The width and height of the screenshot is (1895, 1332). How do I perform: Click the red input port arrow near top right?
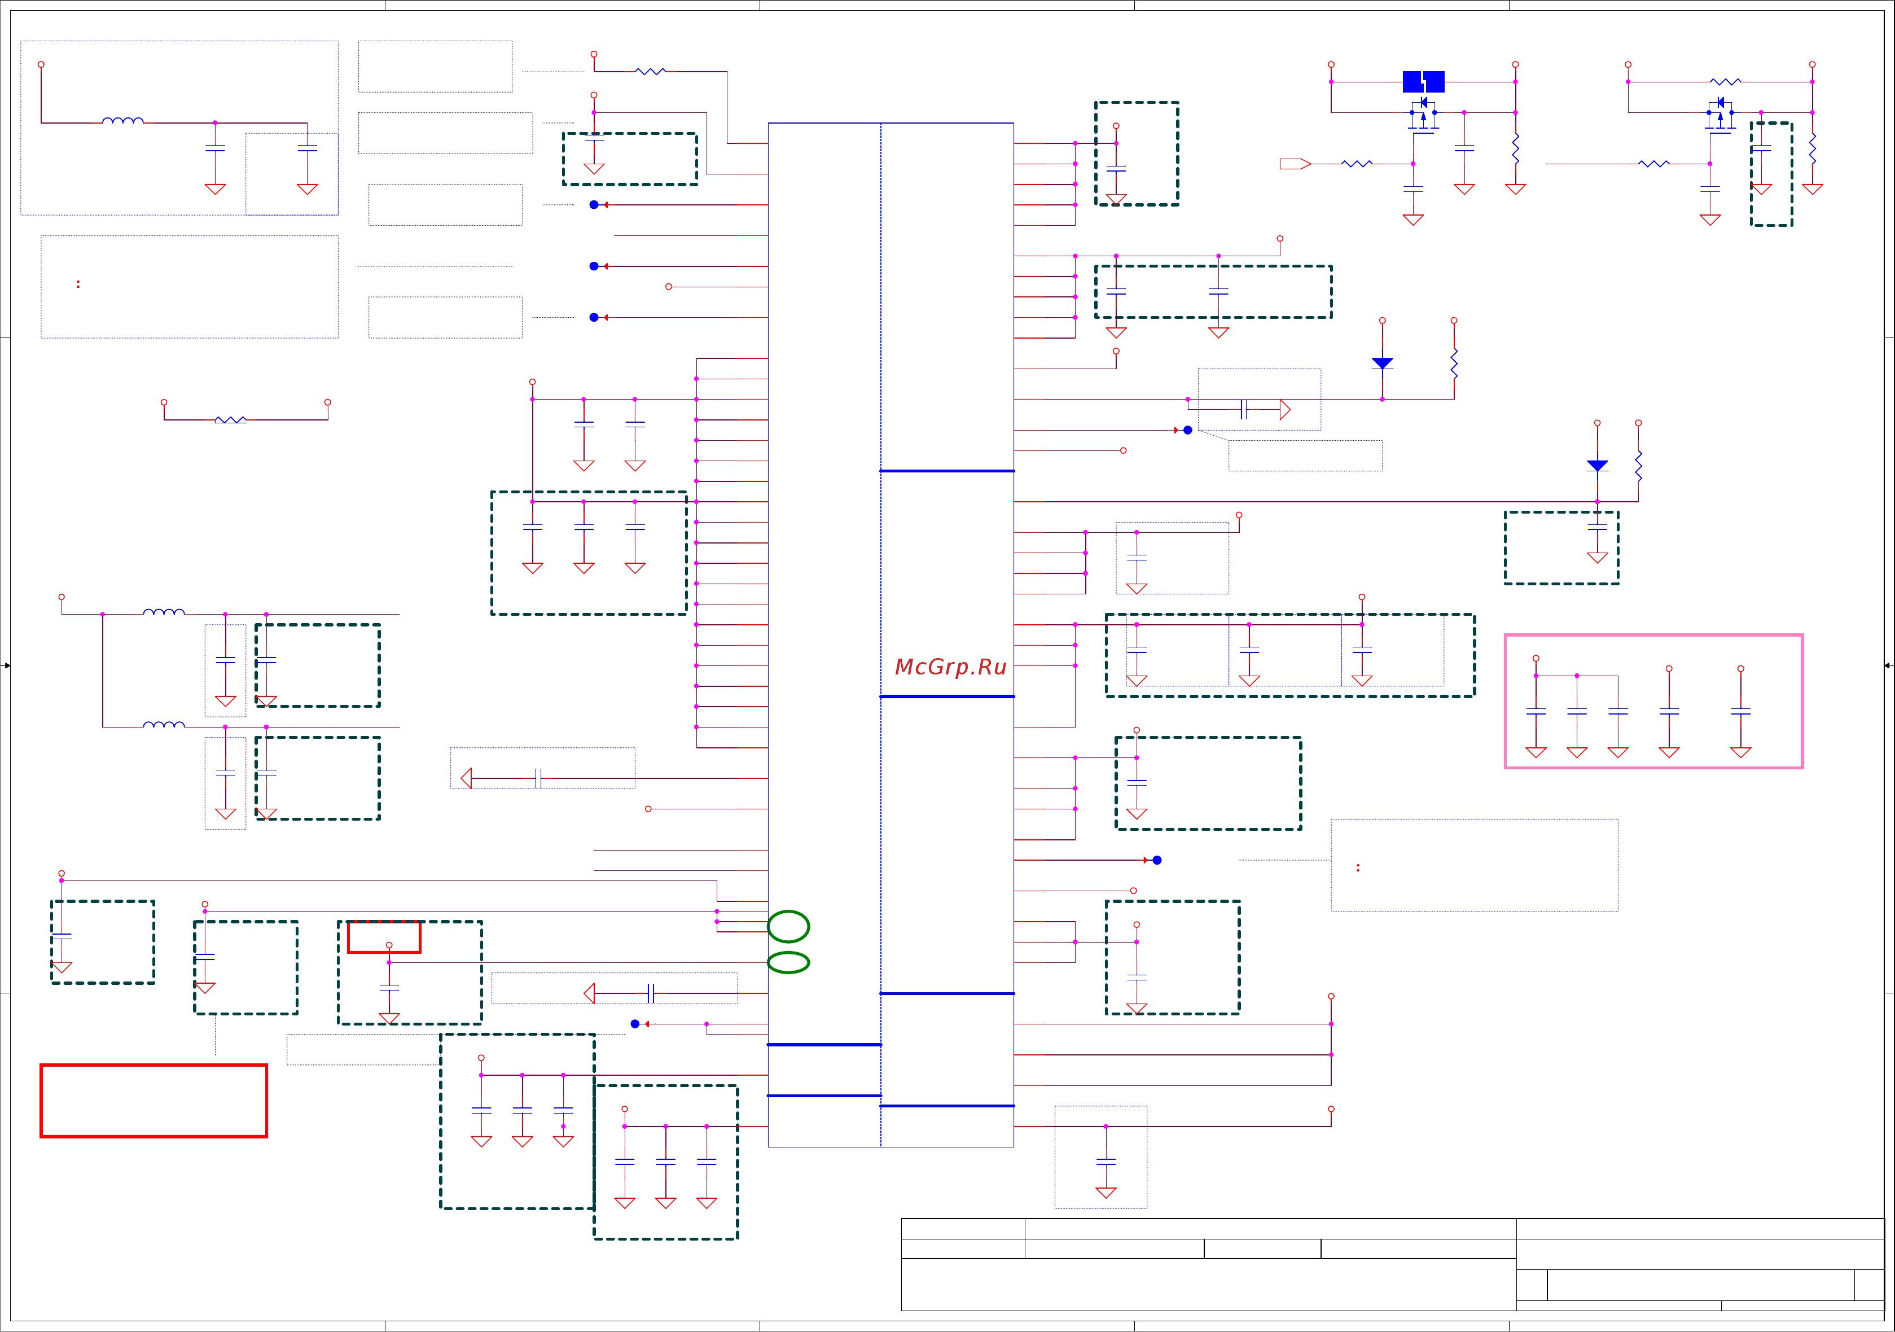[x=1295, y=164]
